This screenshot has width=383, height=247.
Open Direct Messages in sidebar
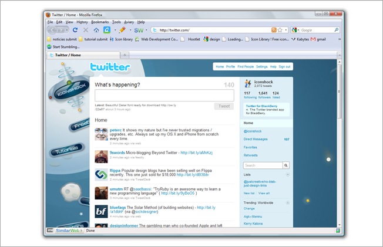pos(256,139)
